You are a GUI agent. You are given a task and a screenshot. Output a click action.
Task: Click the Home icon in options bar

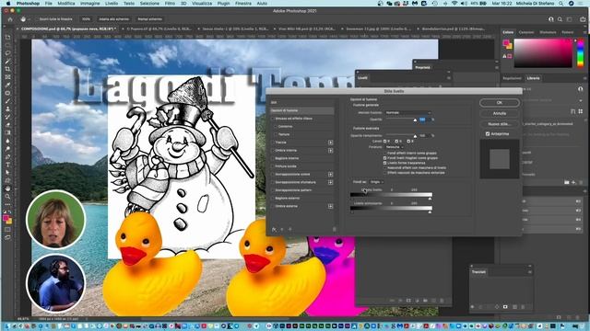tap(10, 19)
